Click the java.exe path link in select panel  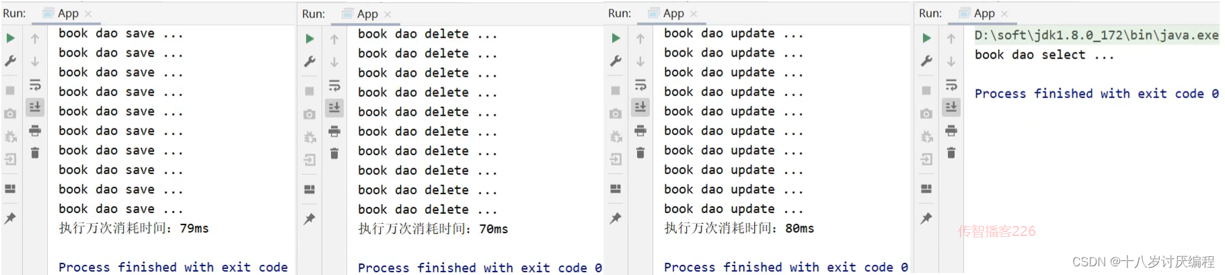click(1097, 35)
